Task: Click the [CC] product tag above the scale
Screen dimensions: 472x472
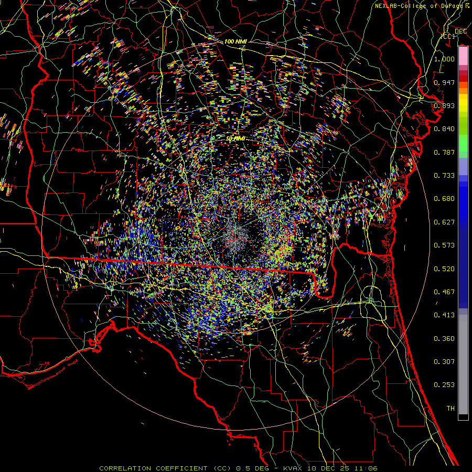Action: click(x=448, y=36)
